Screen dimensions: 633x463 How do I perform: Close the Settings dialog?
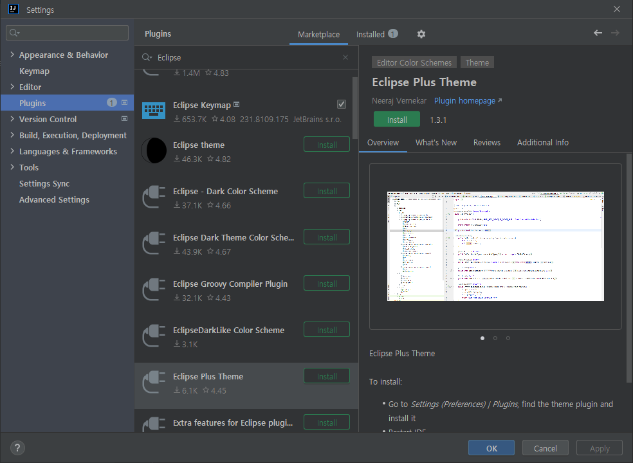point(617,9)
